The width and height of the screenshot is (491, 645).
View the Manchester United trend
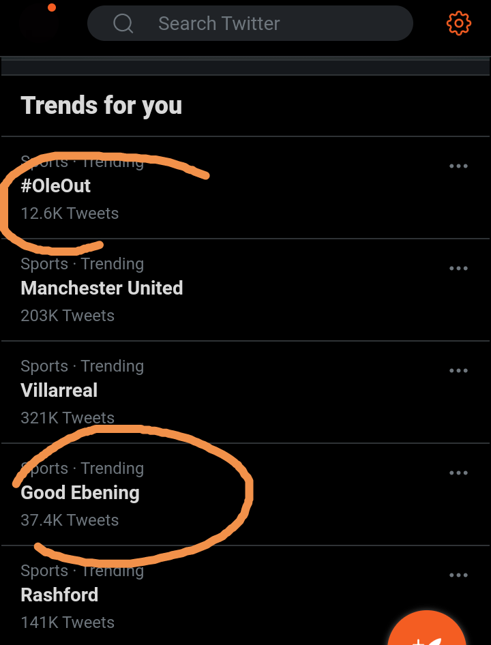102,288
